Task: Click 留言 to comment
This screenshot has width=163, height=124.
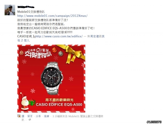Action: (30, 116)
